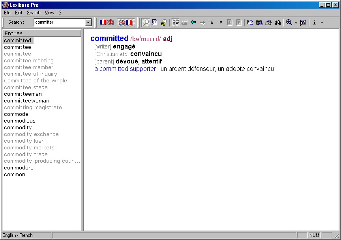Select 'commodious' entry

[x=20, y=121]
